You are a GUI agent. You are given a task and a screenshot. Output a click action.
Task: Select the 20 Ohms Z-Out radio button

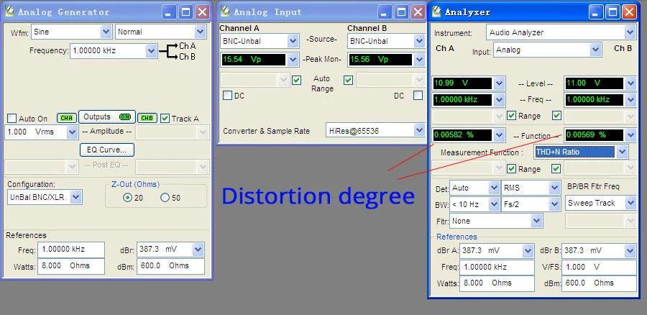click(x=127, y=198)
